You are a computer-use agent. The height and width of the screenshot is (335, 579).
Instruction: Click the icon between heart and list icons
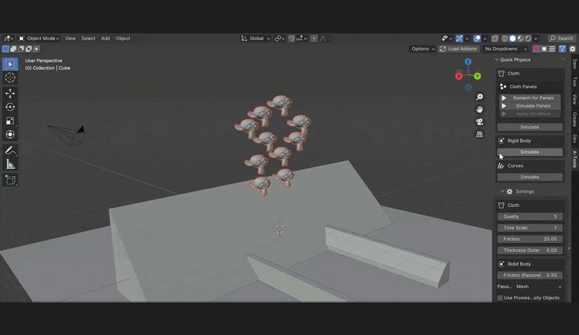pos(544,48)
